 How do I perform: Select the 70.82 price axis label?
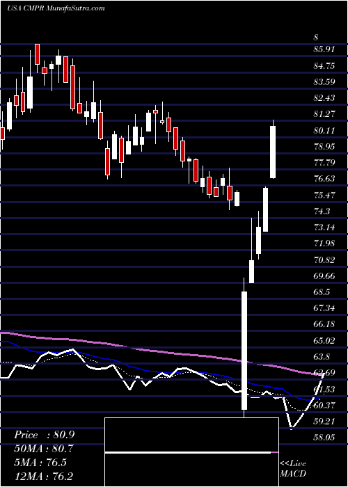pos(324,260)
